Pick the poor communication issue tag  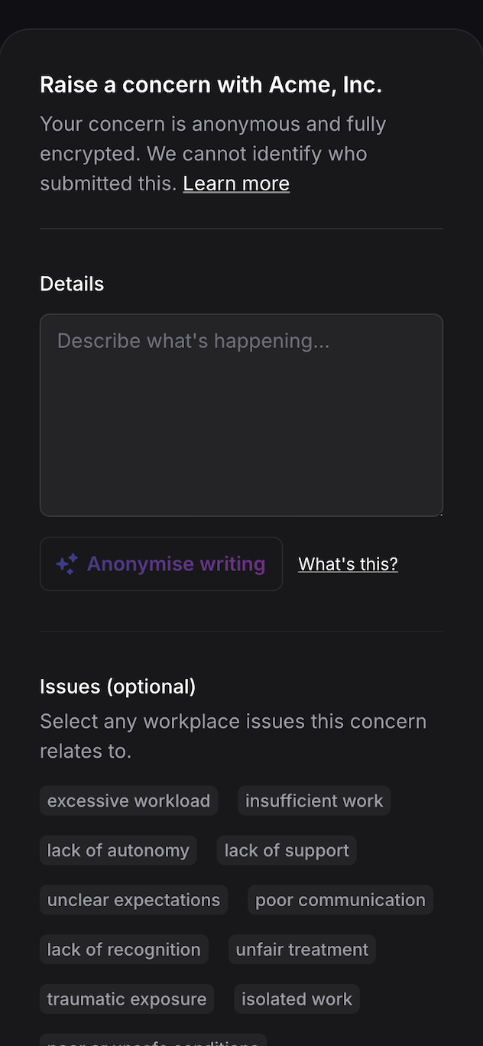point(340,900)
